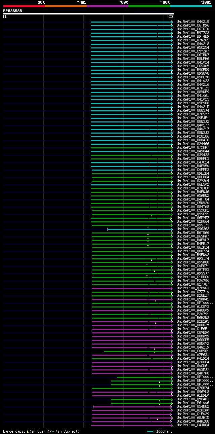
Task: Click the cyan alignment bar for UniRef100_Q96362
Action: (140, 229)
